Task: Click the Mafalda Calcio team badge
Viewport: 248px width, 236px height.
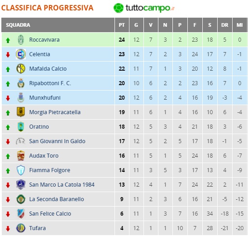Action: pos(21,69)
